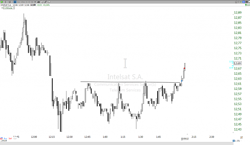The image size is (250, 145).
Task: Click the 12:45 time axis label
Action: (x=87, y=137)
